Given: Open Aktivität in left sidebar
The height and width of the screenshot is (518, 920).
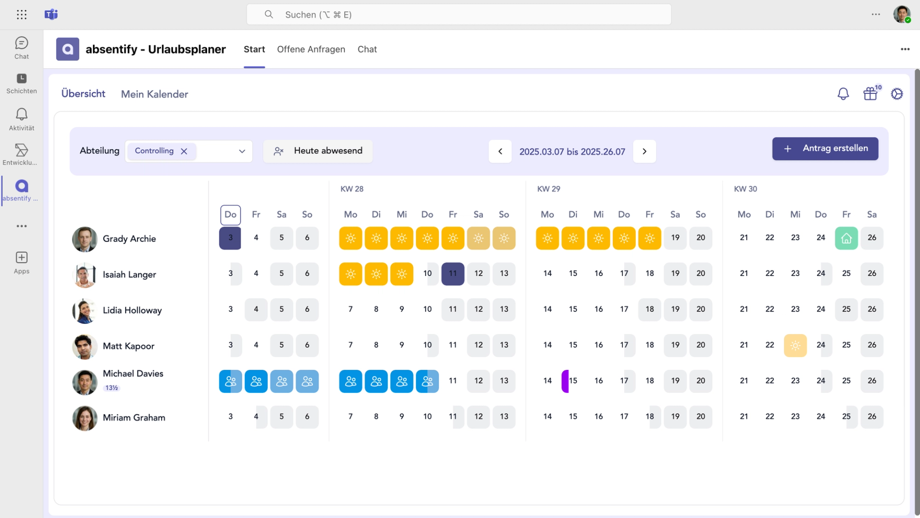Looking at the screenshot, I should click(22, 119).
